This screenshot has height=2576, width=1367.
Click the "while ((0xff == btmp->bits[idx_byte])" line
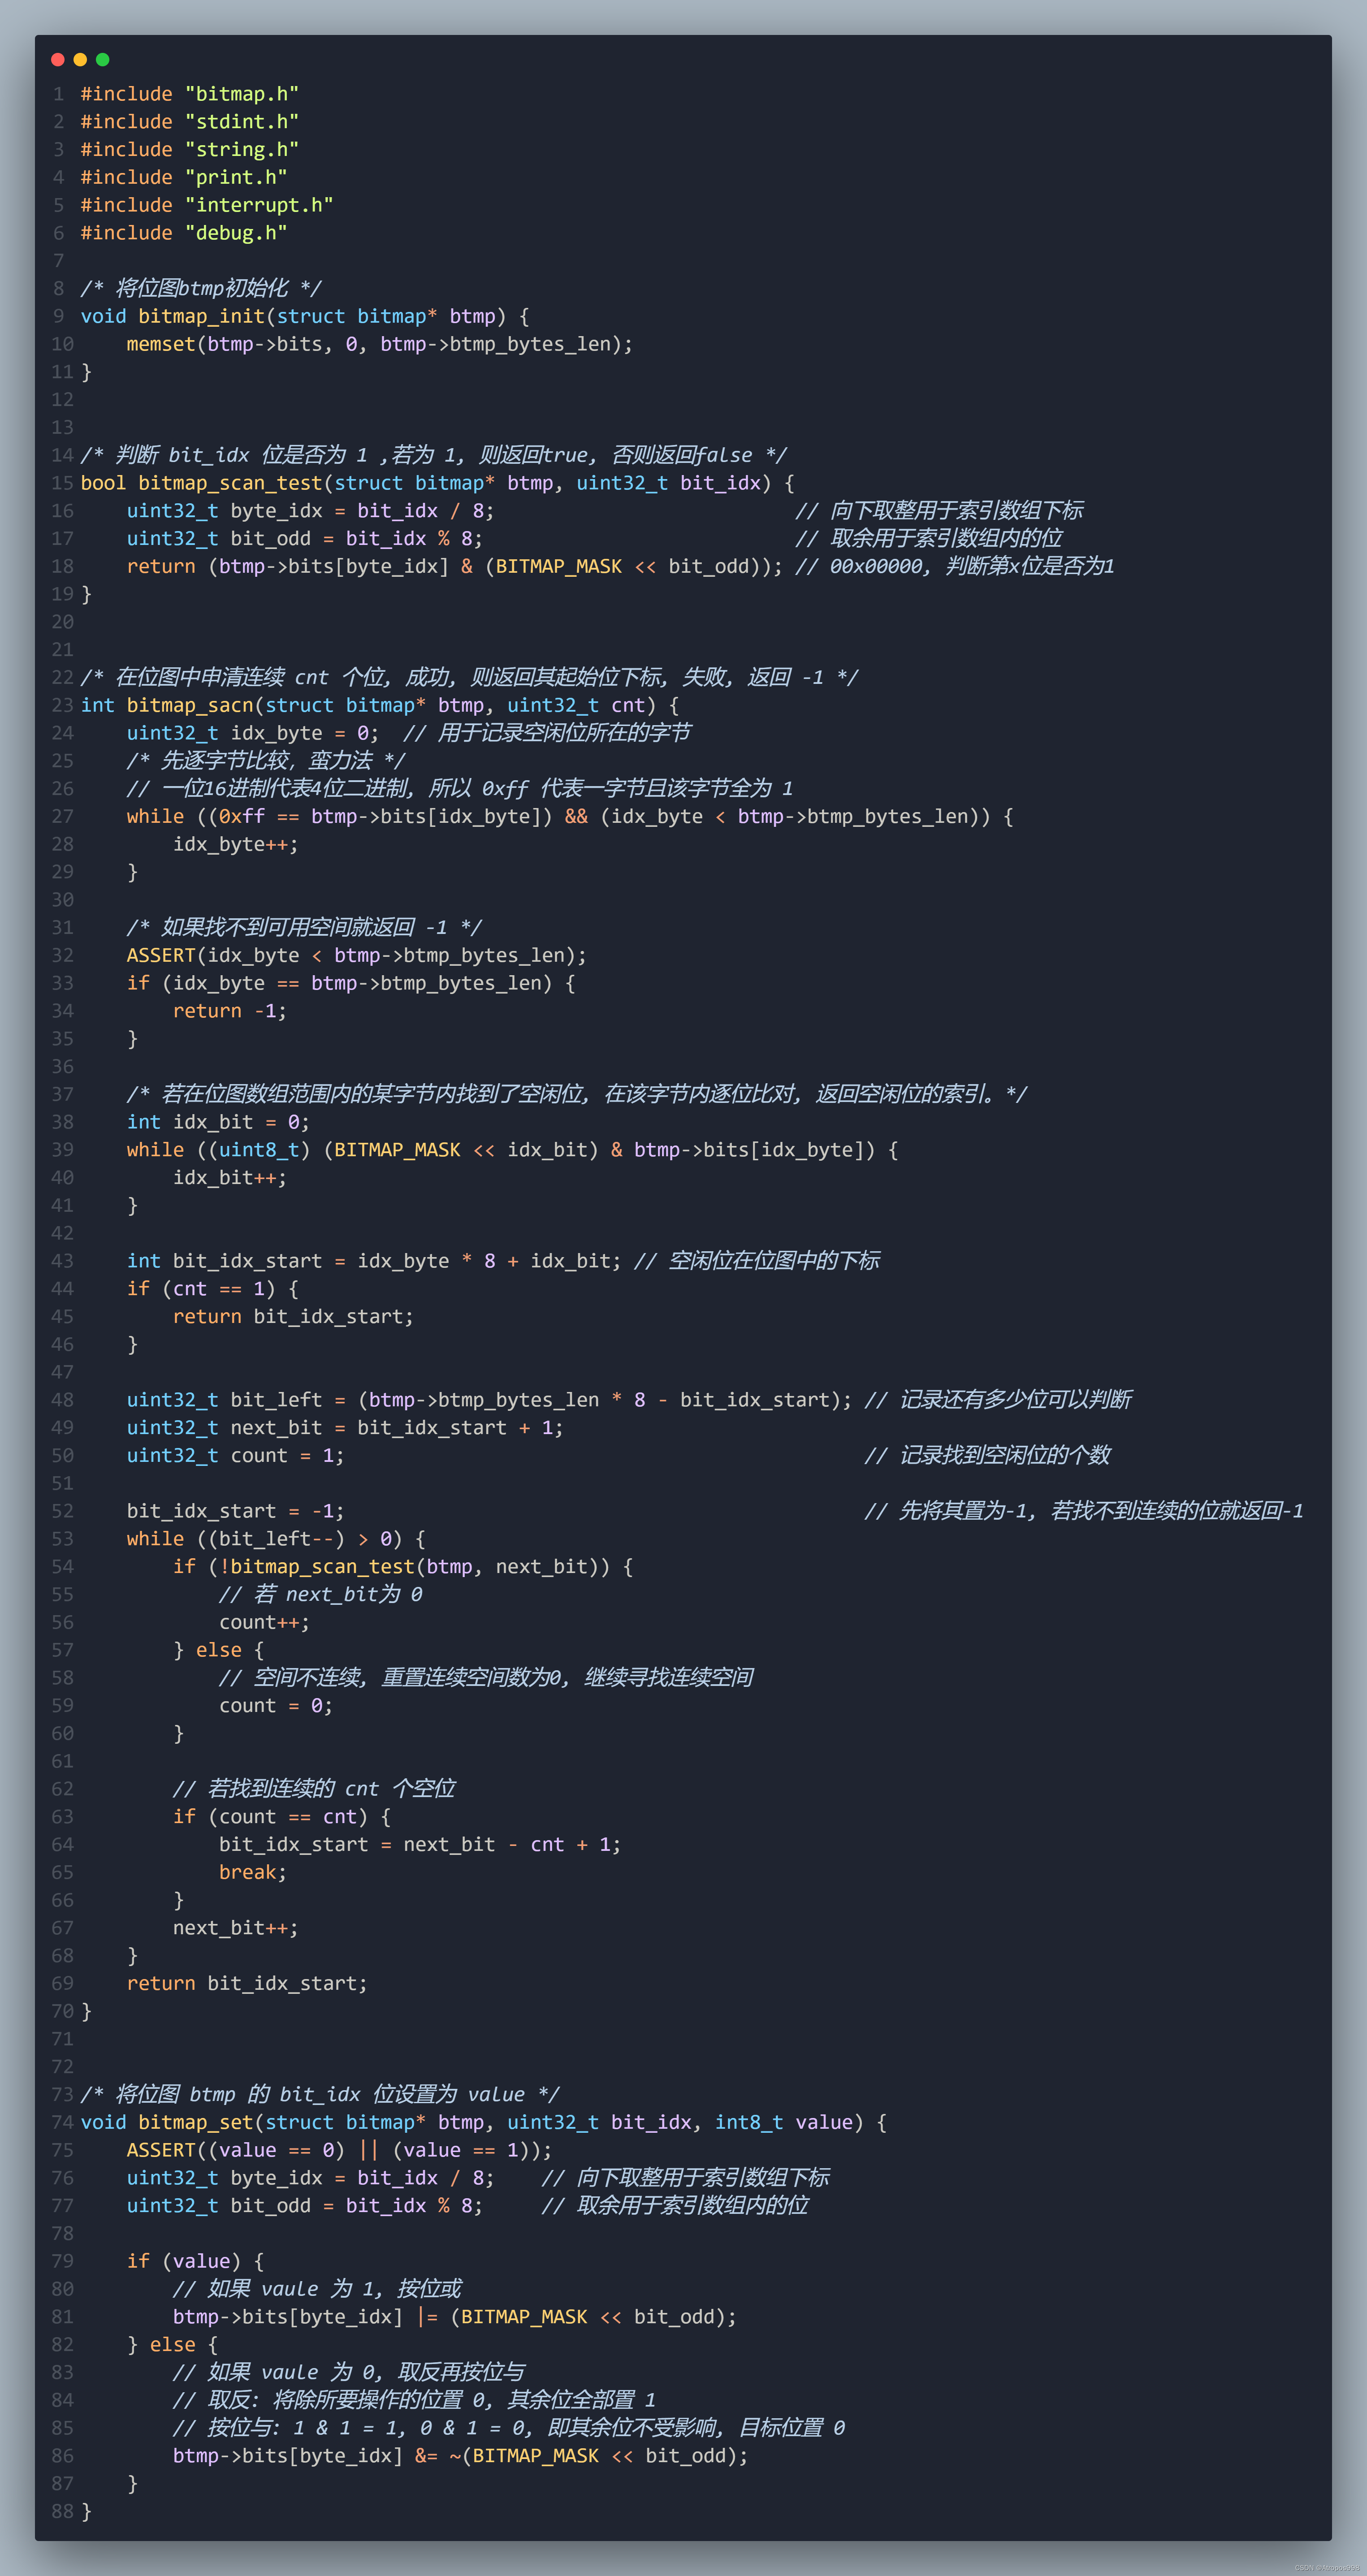pyautogui.click(x=569, y=816)
